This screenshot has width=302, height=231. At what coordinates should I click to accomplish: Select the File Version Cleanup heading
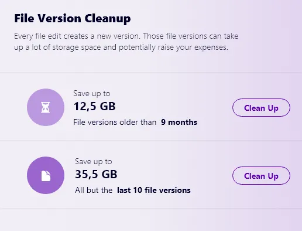(73, 19)
